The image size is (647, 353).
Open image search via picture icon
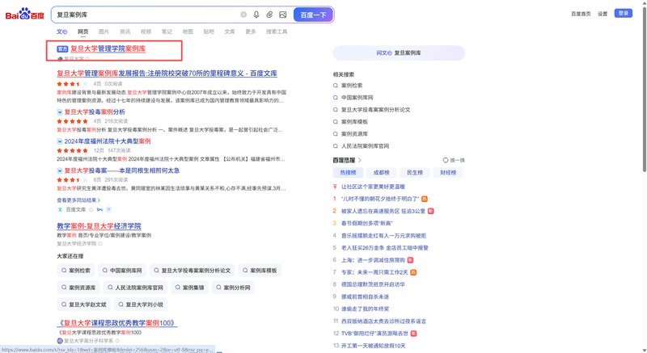click(x=282, y=15)
